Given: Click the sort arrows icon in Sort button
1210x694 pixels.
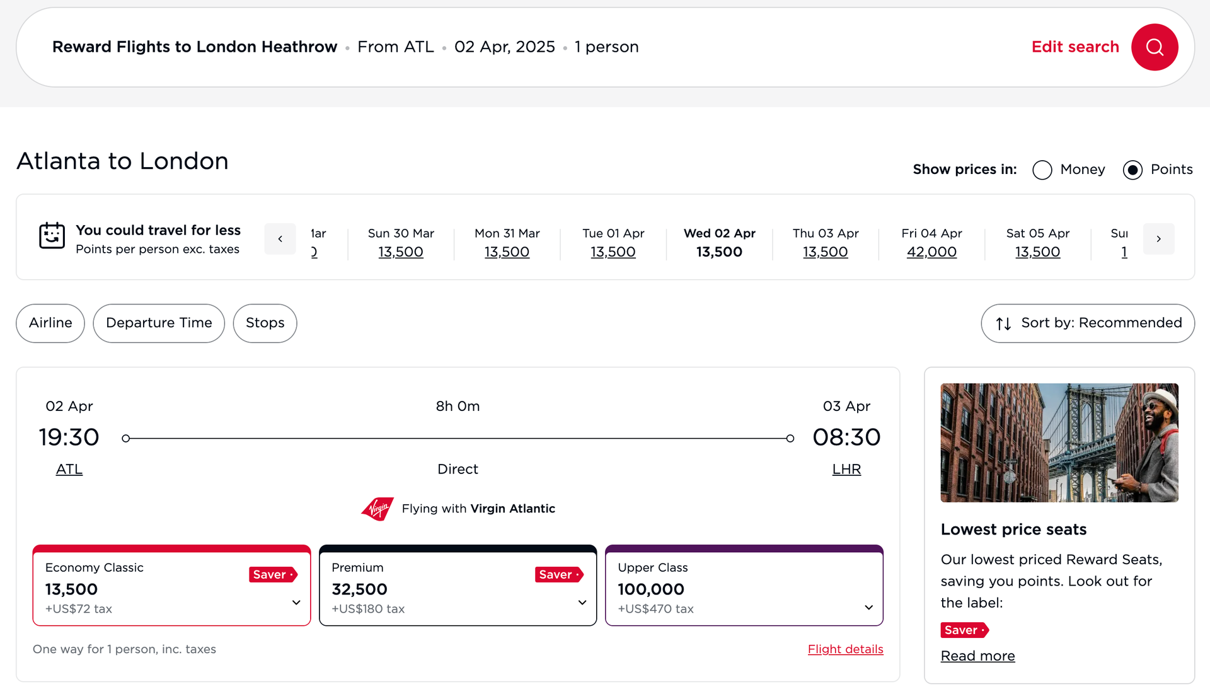Looking at the screenshot, I should coord(1003,323).
